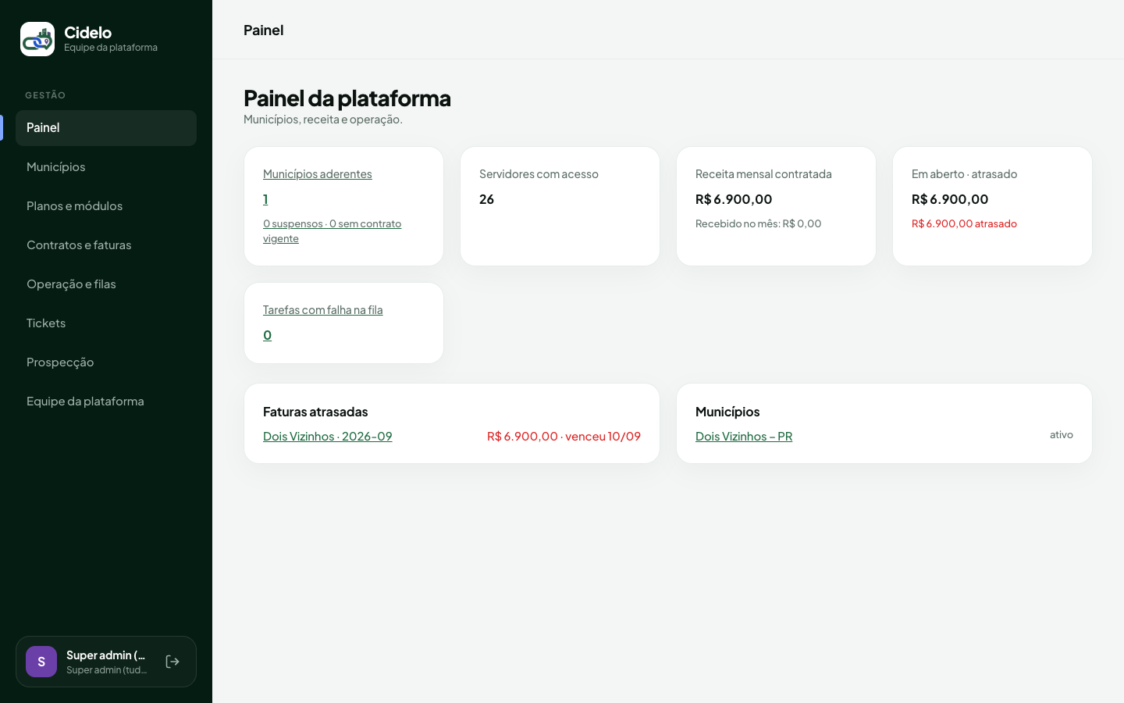Open the 0 suspensos · 0 sem contrato vigente link

click(x=333, y=231)
